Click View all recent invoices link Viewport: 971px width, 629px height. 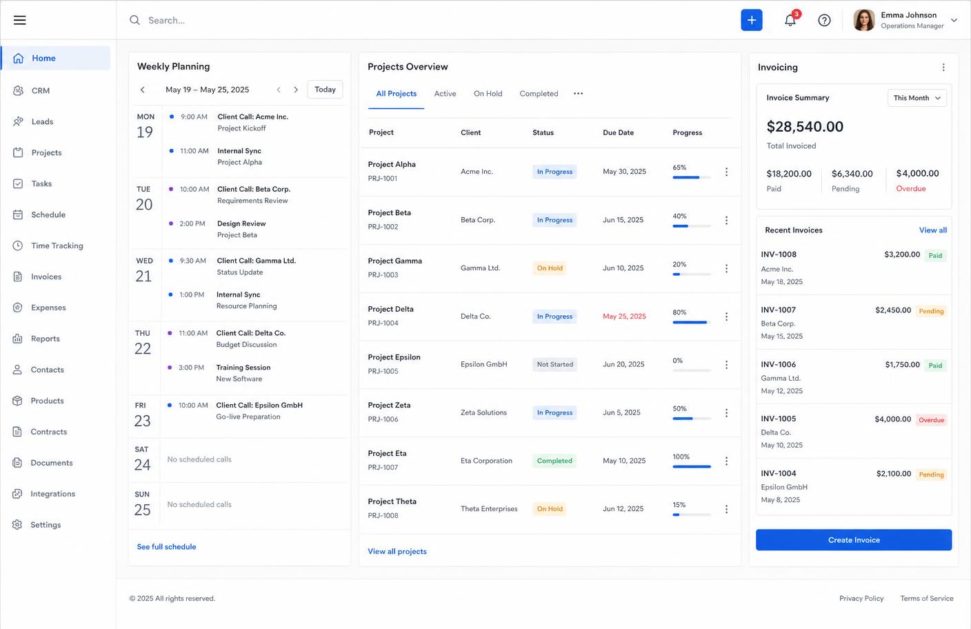tap(932, 230)
